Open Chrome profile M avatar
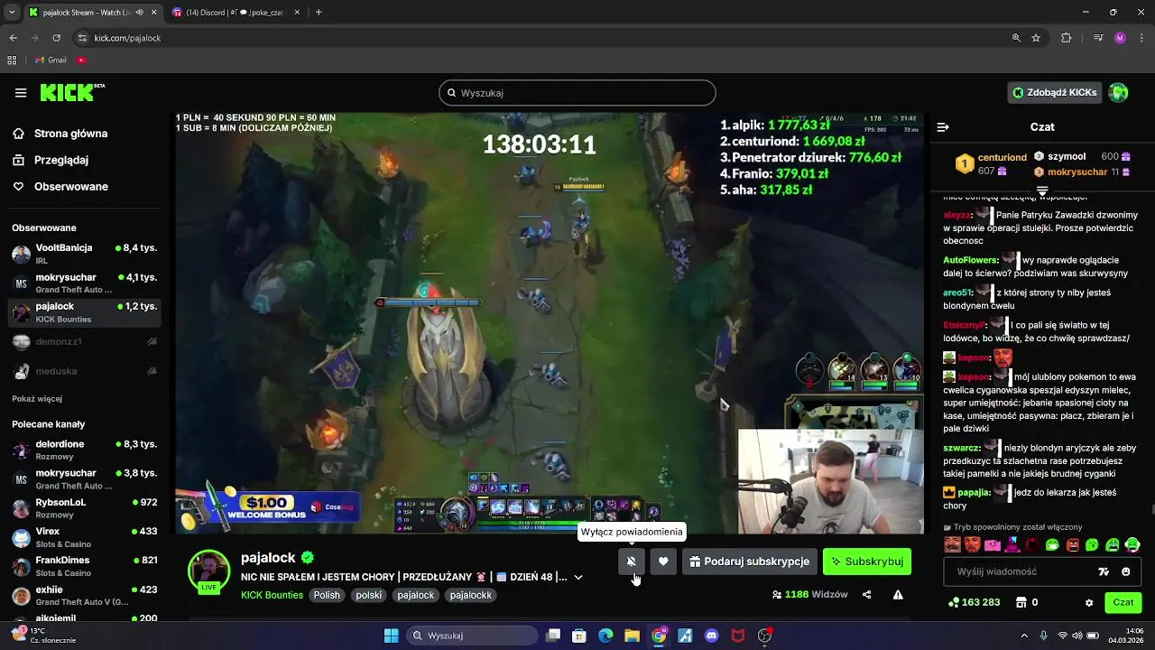1155x650 pixels. coord(1120,38)
